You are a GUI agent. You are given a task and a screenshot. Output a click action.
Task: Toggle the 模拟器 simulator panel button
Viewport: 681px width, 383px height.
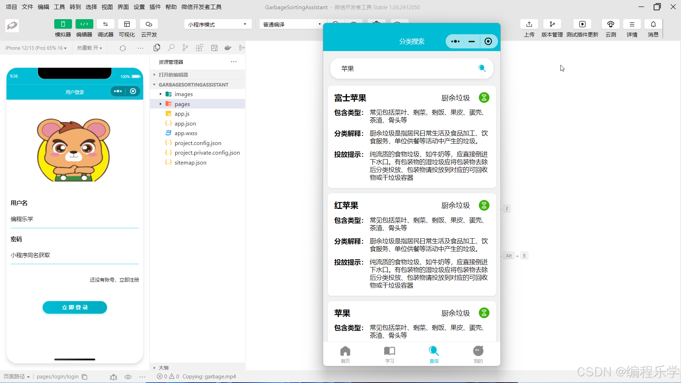63,24
